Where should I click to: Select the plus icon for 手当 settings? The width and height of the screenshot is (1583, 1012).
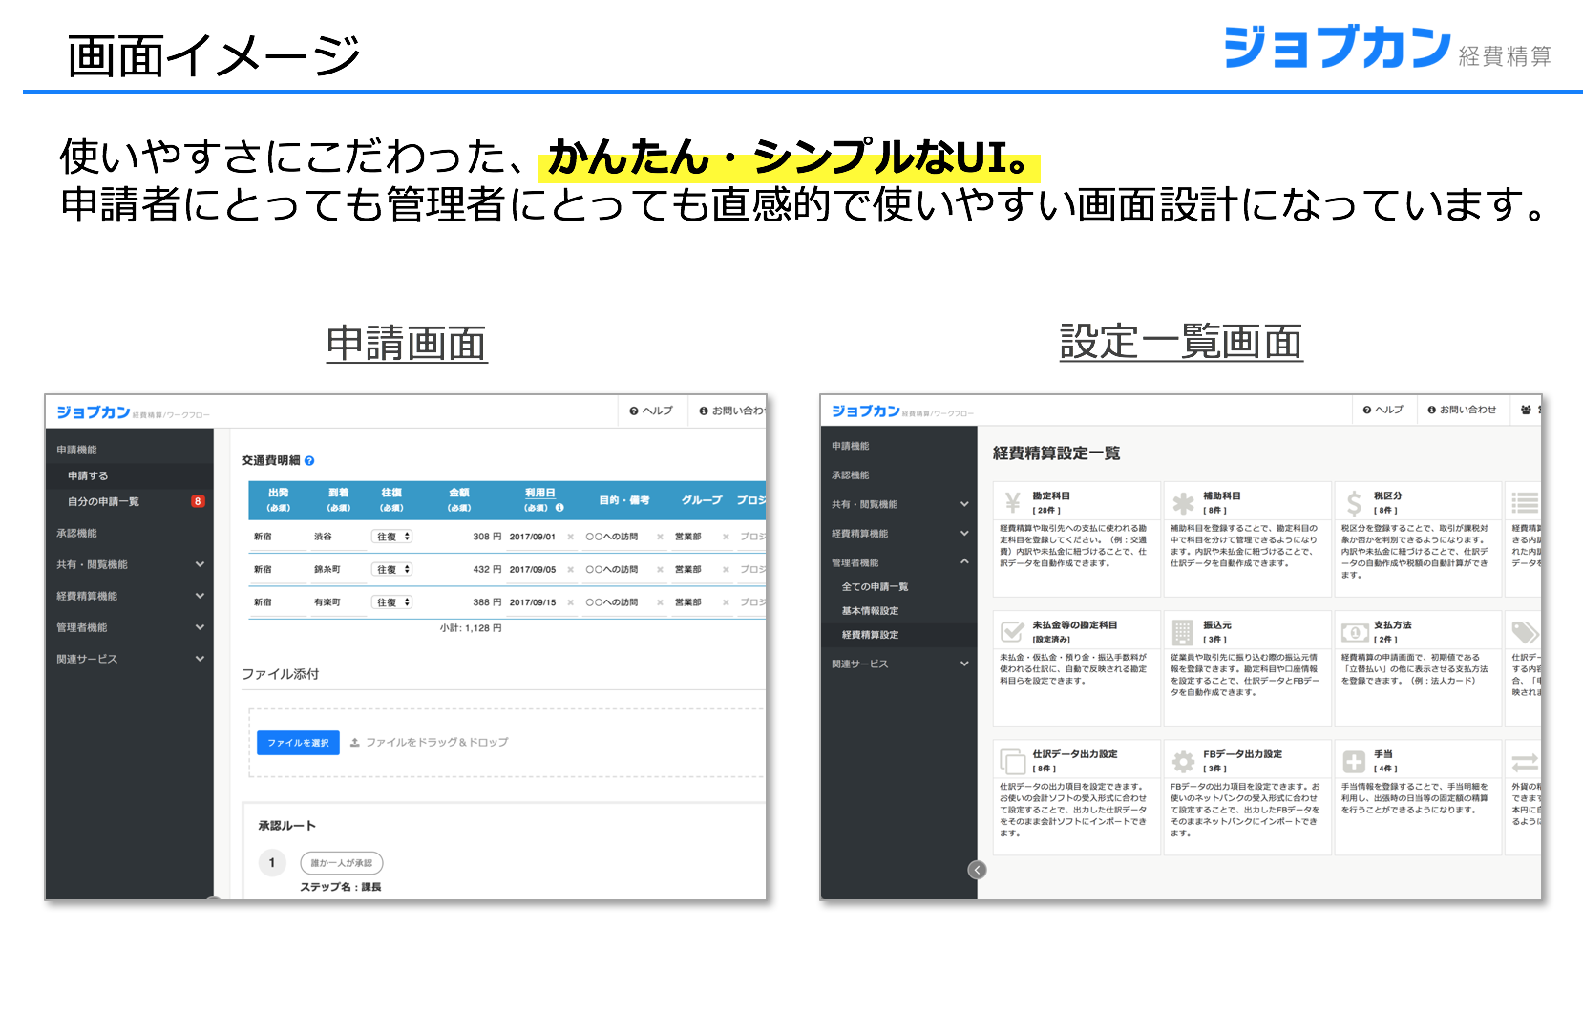click(x=1353, y=760)
